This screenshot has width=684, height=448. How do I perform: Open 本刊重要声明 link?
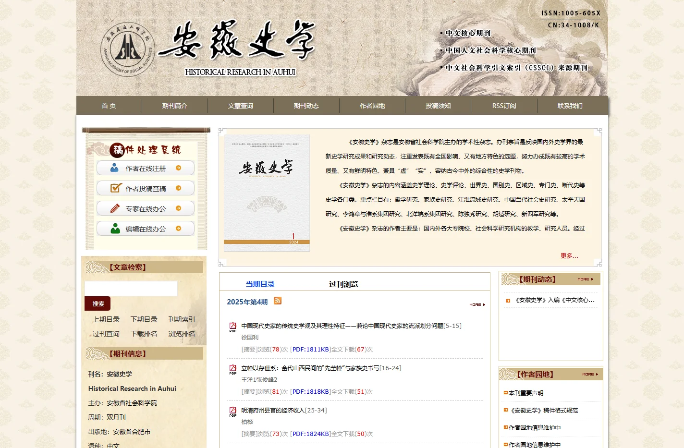pos(526,393)
